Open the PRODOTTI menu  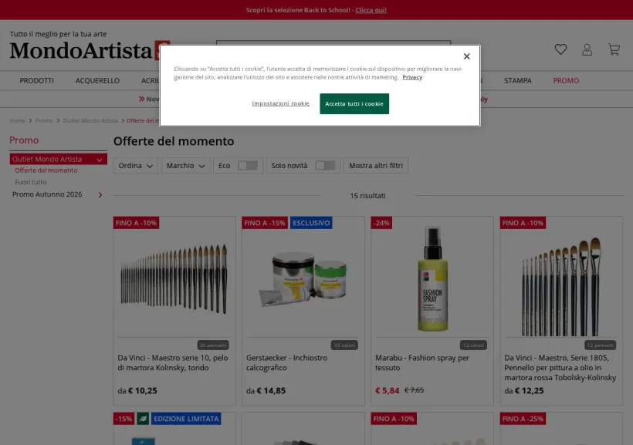pyautogui.click(x=37, y=81)
